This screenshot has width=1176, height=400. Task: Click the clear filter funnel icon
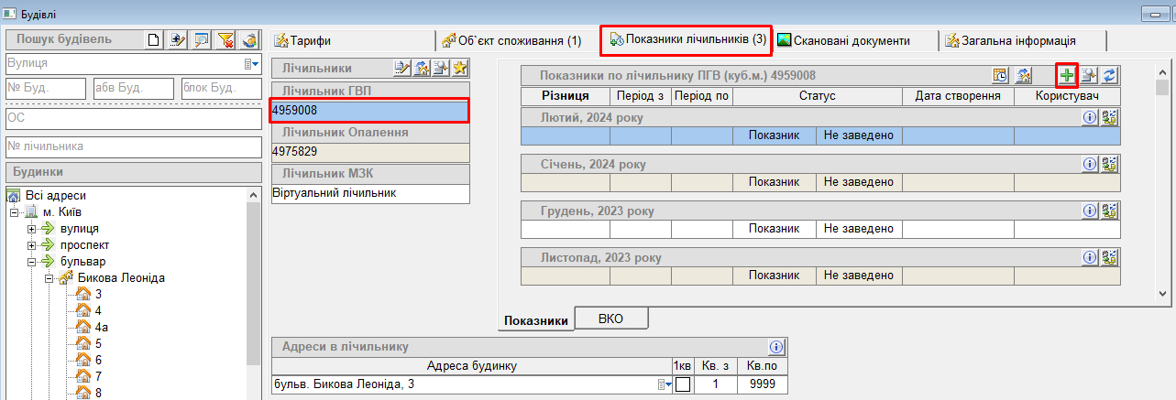(225, 39)
